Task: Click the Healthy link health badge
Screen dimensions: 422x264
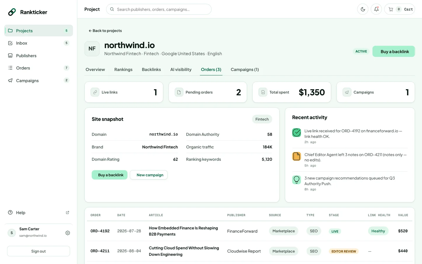Action: 378,231
